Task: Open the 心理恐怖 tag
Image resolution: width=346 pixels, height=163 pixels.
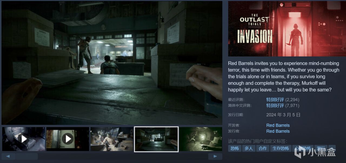Action: click(x=303, y=148)
